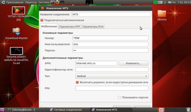
Task: Click the Название соединения field
Action: click(x=111, y=14)
